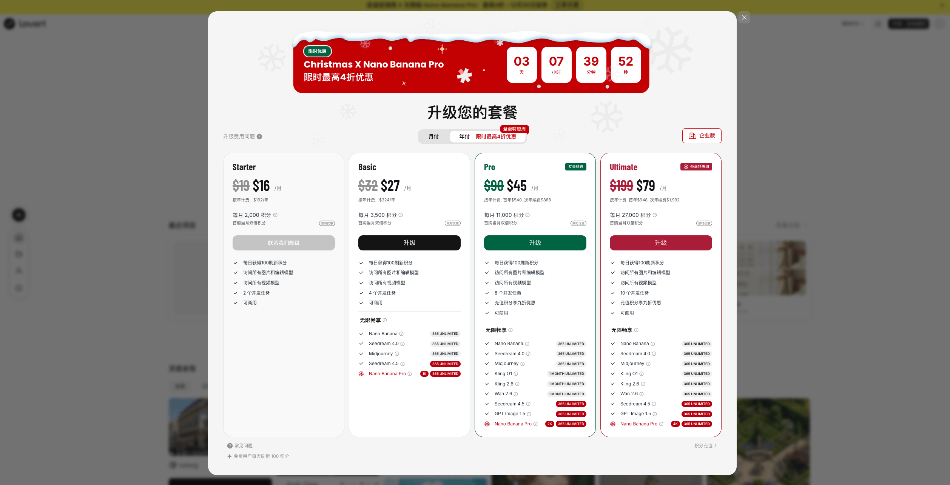
Task: Click 充值积分享九折优惠 in the Ultimate card
Action: 641,303
